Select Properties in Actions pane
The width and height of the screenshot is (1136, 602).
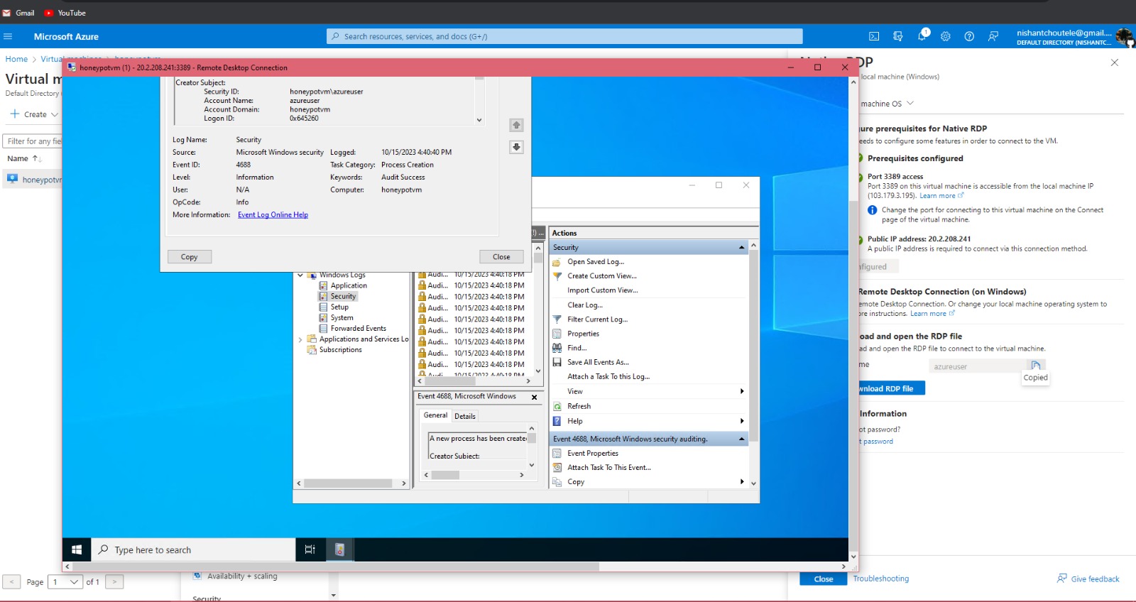pyautogui.click(x=584, y=334)
